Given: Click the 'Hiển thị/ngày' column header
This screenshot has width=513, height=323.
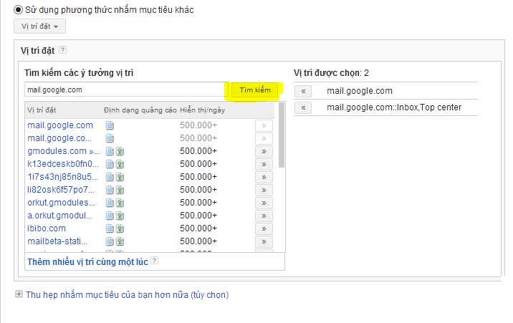Looking at the screenshot, I should 203,110.
